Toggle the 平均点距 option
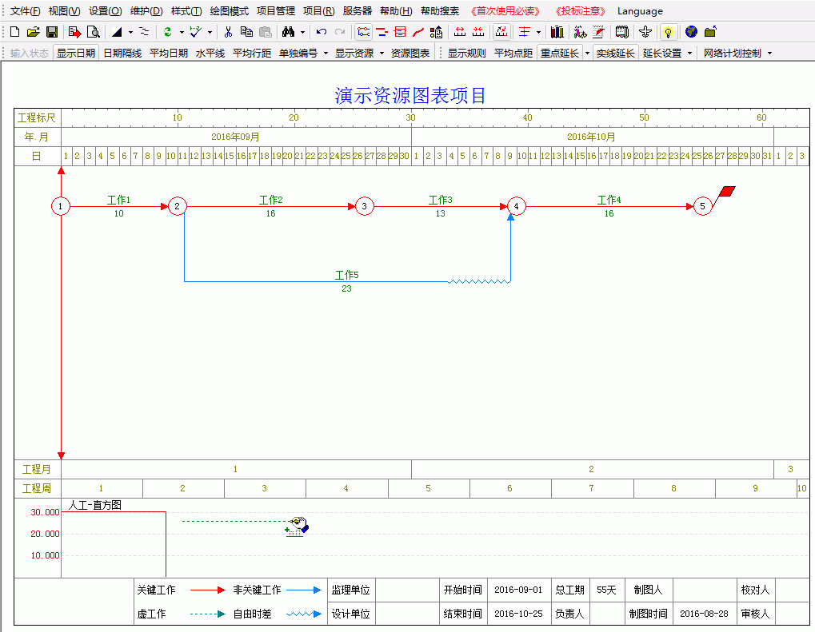Screen dimensions: 815x632 coord(513,53)
